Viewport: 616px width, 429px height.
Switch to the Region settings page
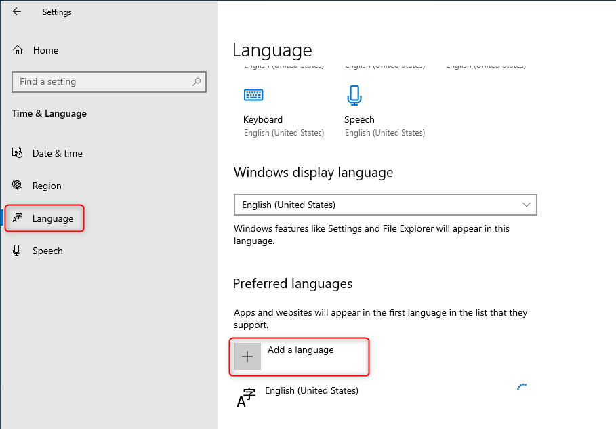click(x=47, y=186)
